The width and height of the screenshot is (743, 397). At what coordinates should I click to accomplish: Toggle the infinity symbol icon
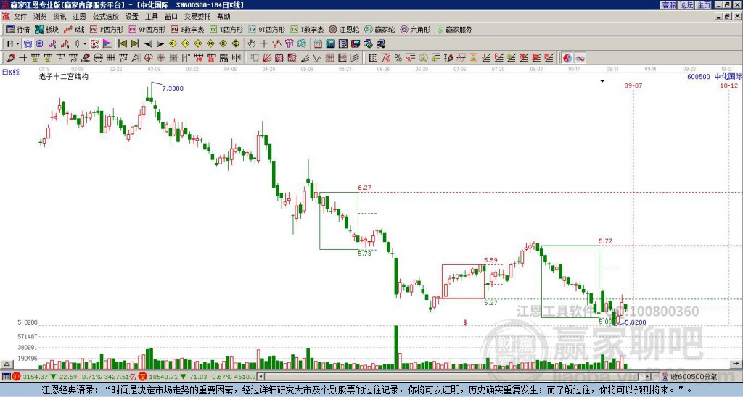coord(580,58)
